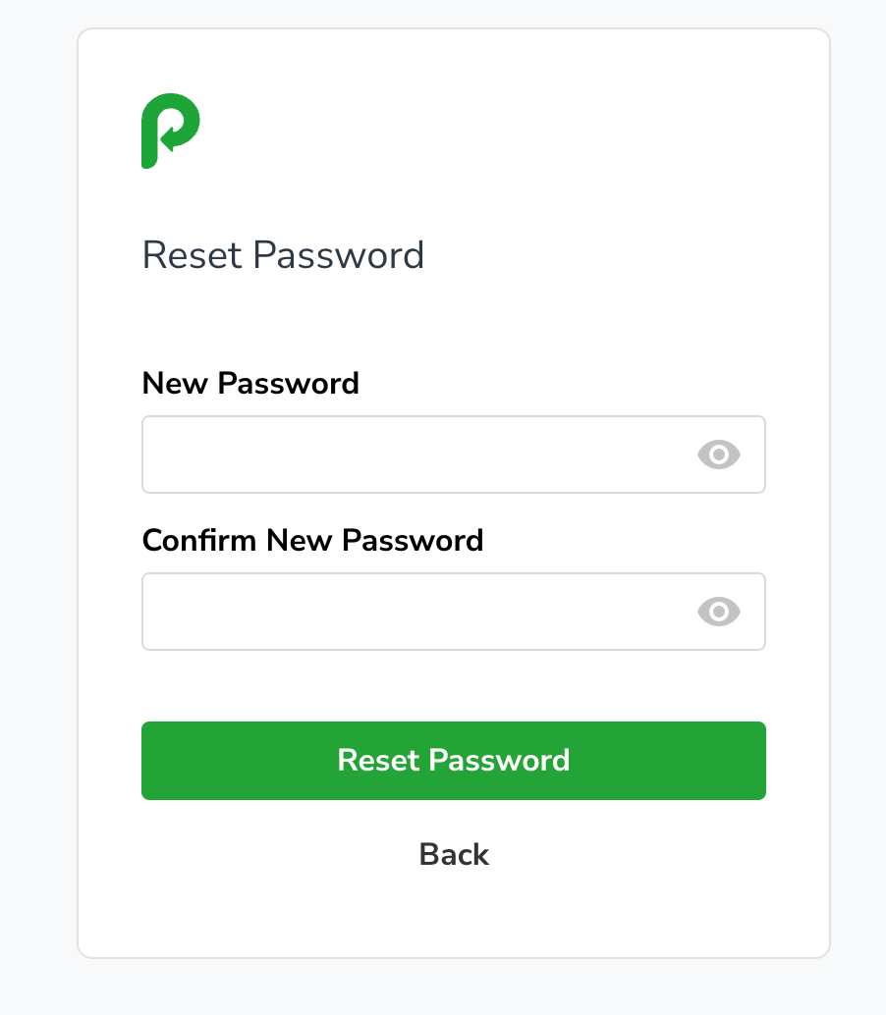Go back using the Back link
This screenshot has height=1015, width=886.
click(454, 854)
